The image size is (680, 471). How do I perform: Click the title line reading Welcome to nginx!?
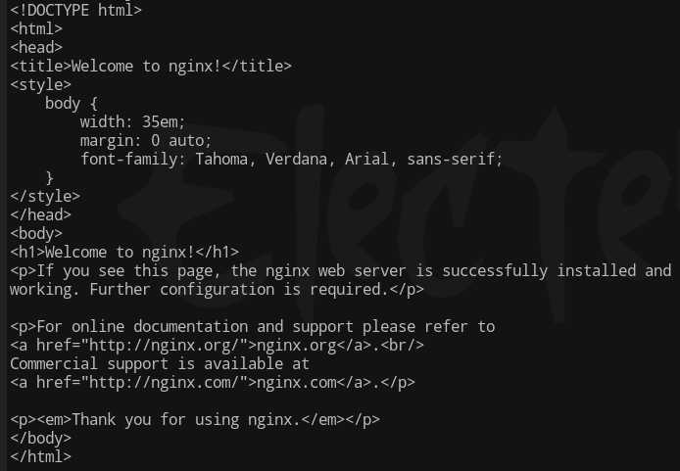pos(151,67)
